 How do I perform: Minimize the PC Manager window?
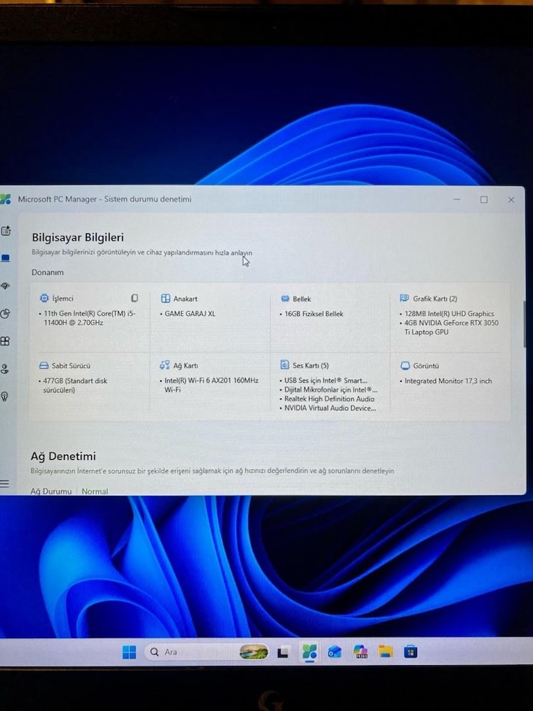click(x=457, y=199)
